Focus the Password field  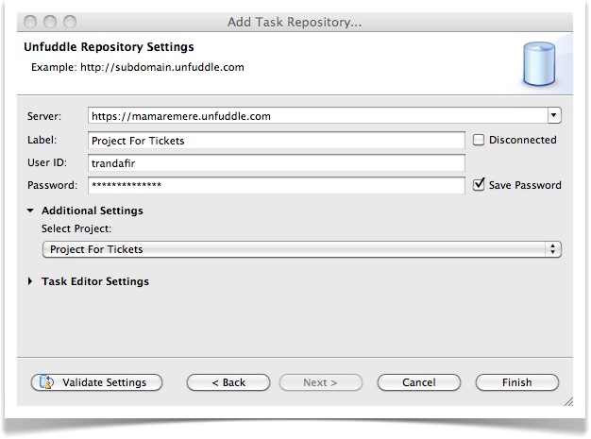coord(277,185)
